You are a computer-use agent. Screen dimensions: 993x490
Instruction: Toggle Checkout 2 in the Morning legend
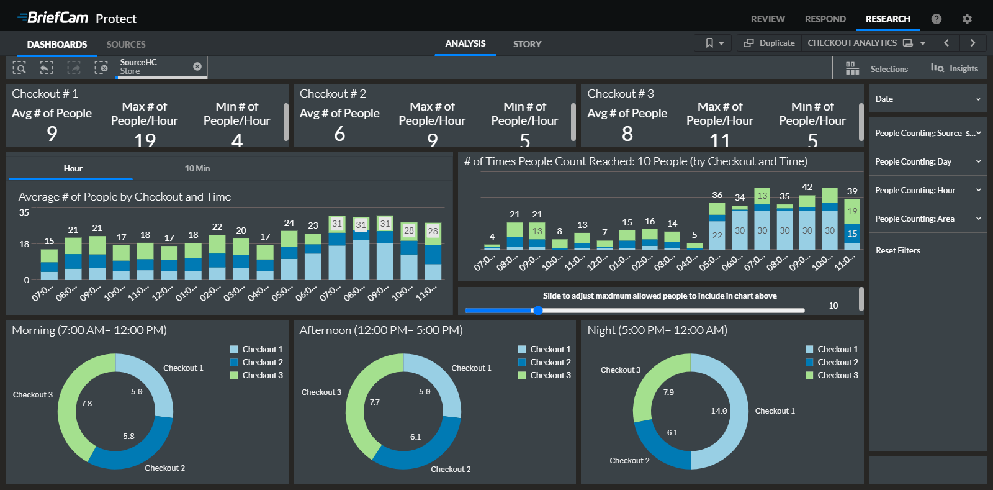256,362
